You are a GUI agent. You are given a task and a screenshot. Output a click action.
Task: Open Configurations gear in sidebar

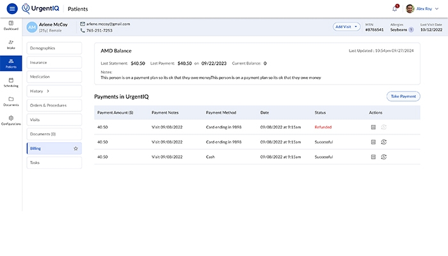coord(11,120)
